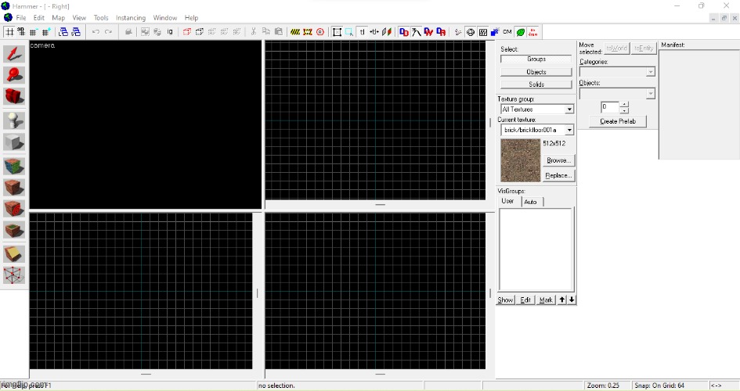Click the Replace texture button
Screen dimensions: 740x391
[559, 175]
